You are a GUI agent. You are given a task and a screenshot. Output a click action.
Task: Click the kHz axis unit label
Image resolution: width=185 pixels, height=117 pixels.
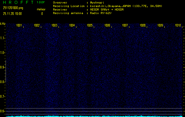pyautogui.click(x=3, y=24)
